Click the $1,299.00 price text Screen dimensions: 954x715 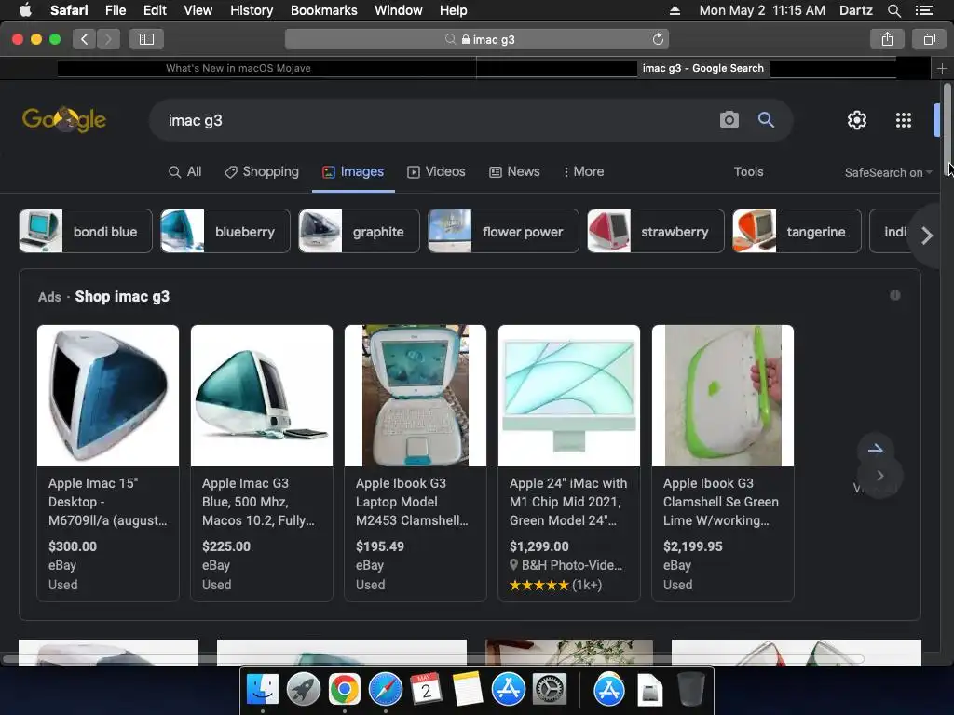pos(539,546)
